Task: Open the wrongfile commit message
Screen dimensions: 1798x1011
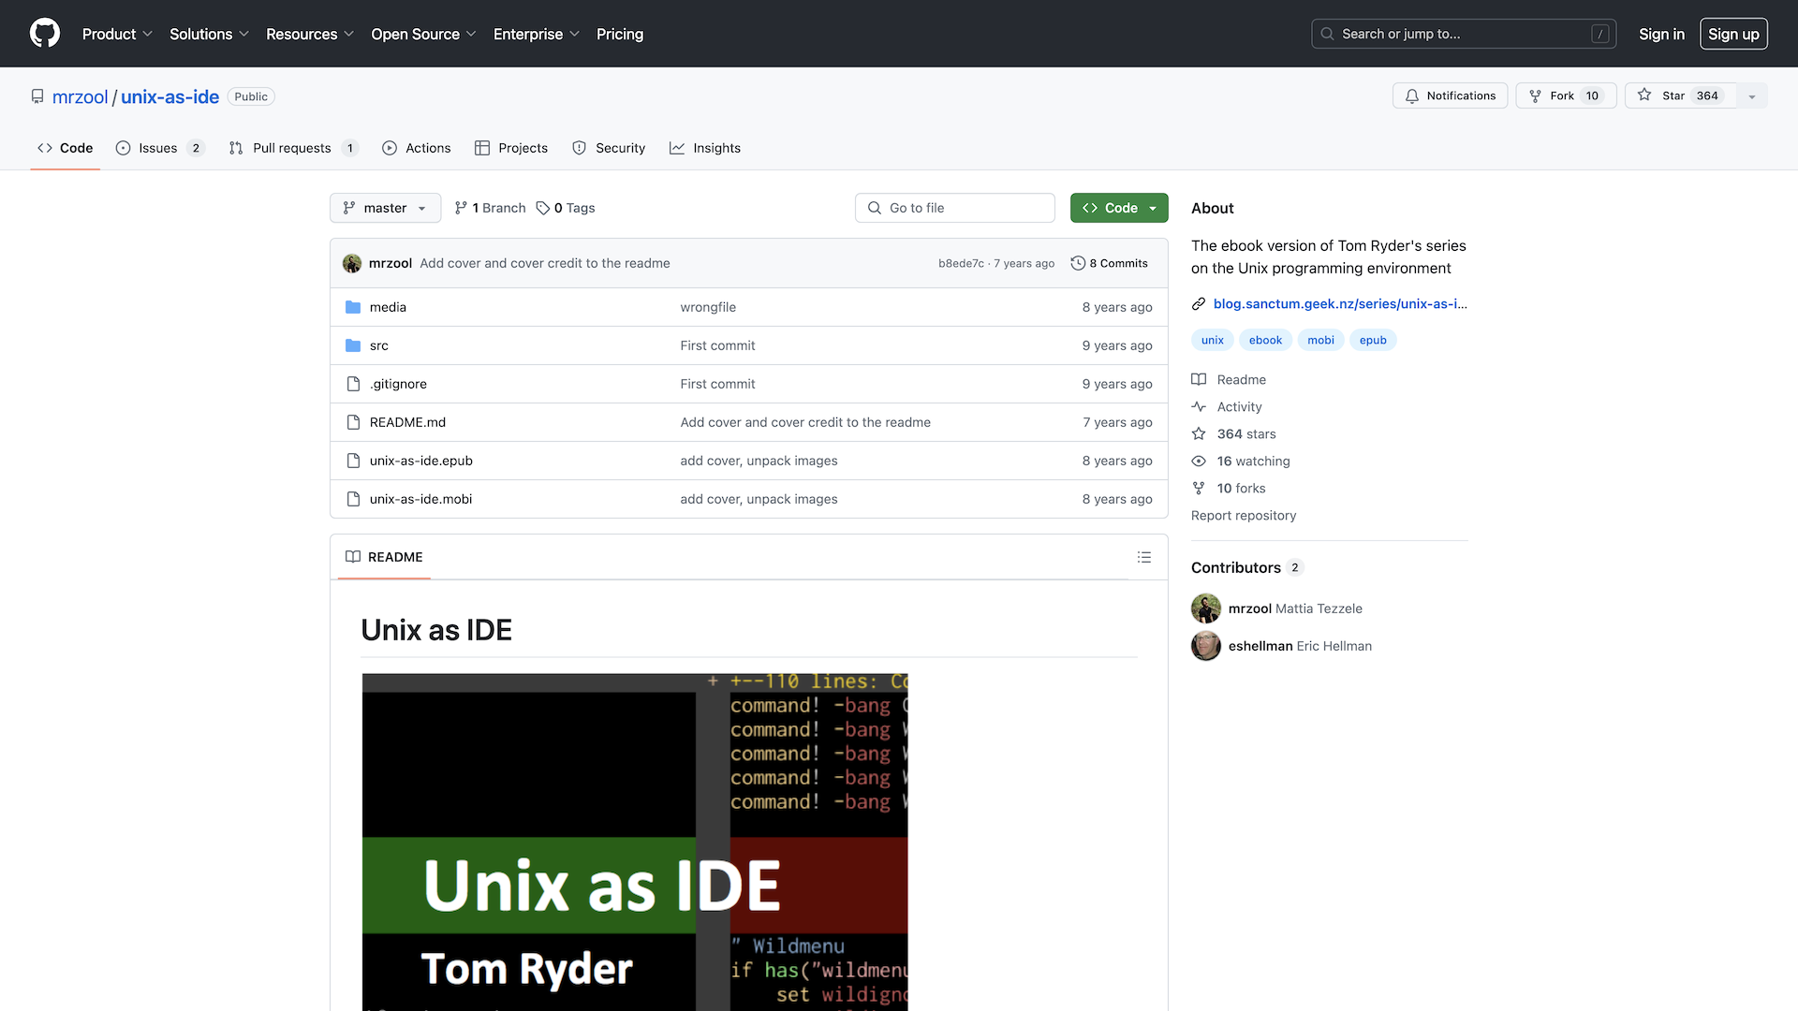Action: coord(708,307)
